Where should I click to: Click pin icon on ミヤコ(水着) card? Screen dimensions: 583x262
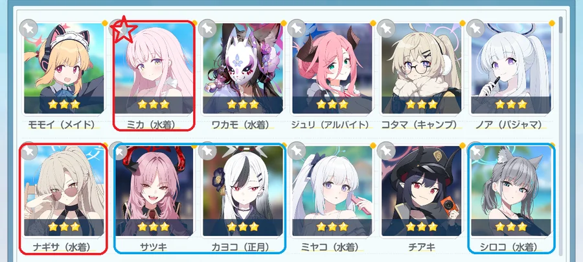(x=297, y=151)
